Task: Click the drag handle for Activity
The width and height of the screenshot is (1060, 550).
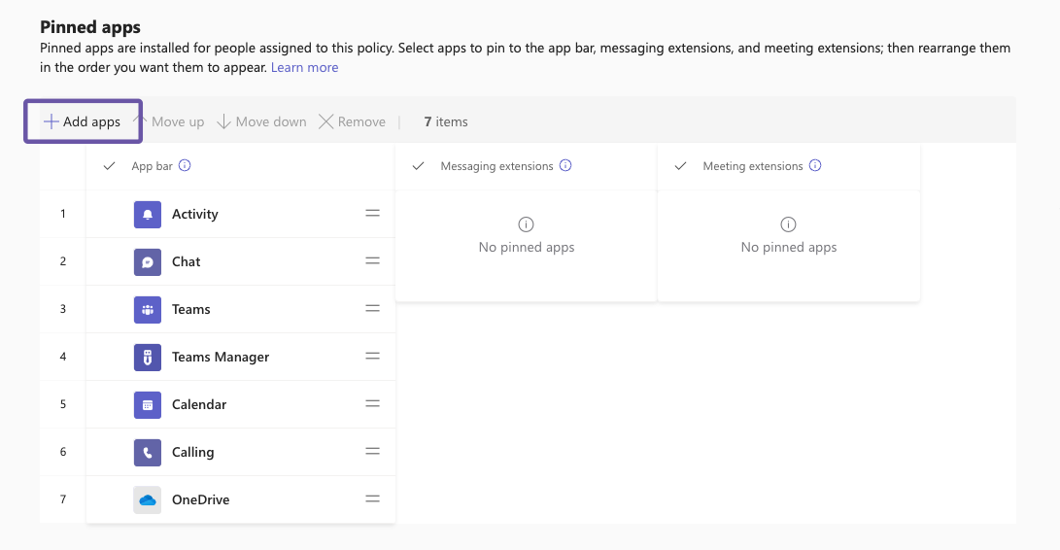Action: (x=372, y=213)
